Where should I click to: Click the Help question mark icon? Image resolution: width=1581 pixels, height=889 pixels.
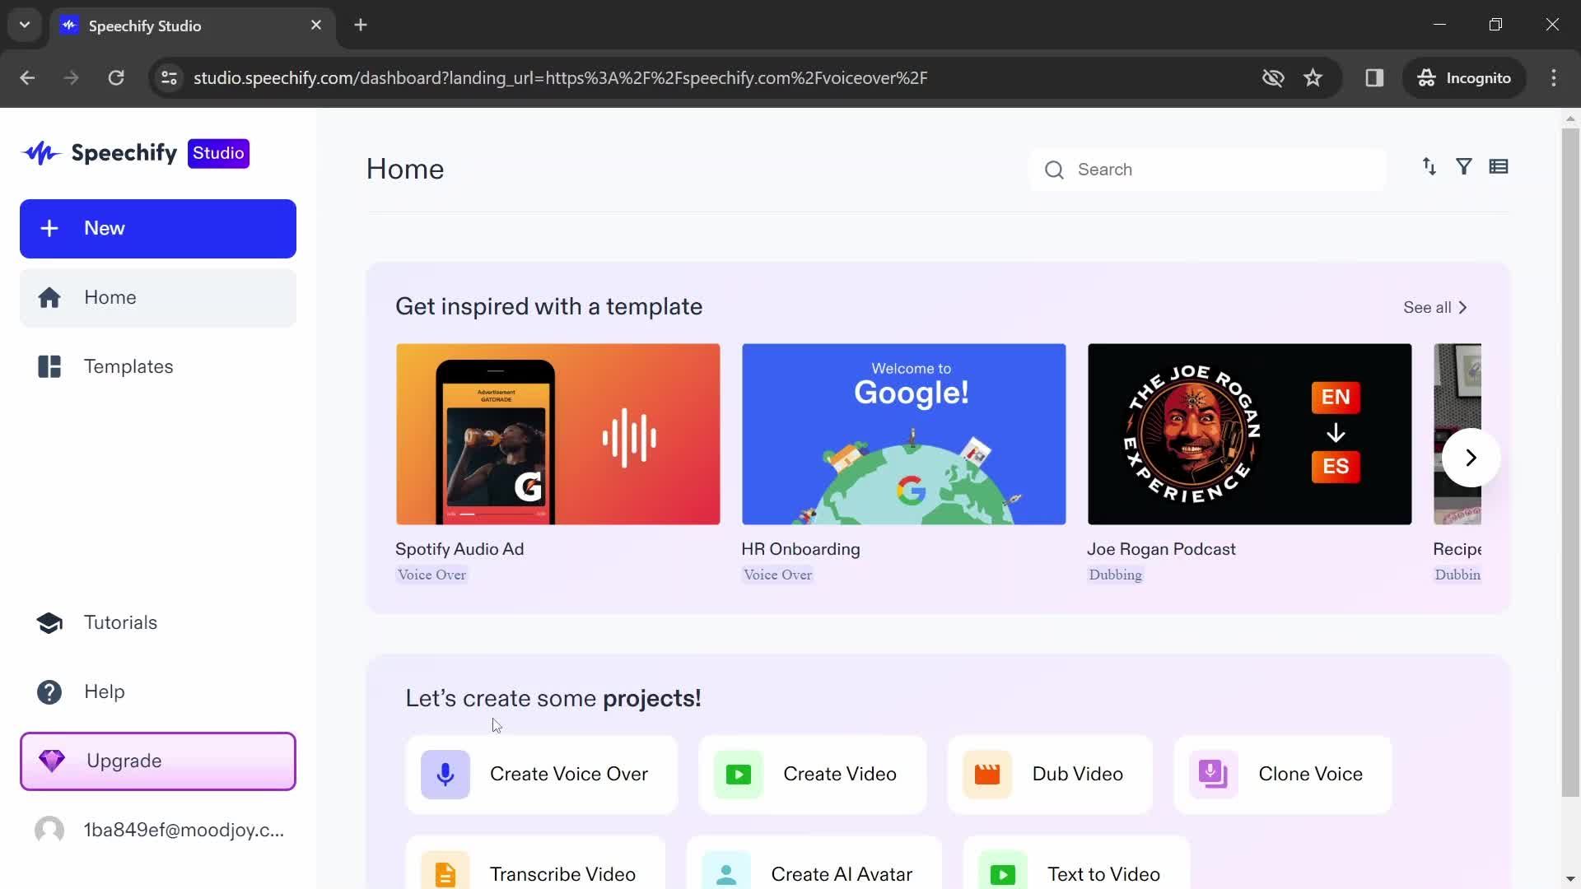tap(49, 692)
